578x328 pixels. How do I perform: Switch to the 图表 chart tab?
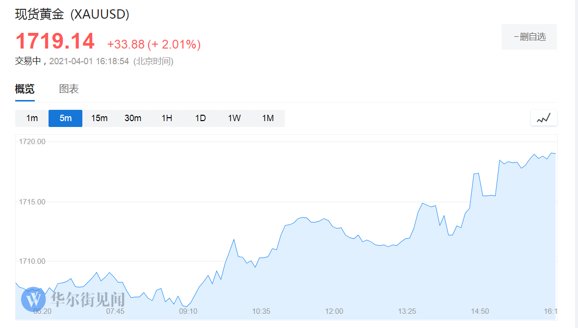point(69,89)
